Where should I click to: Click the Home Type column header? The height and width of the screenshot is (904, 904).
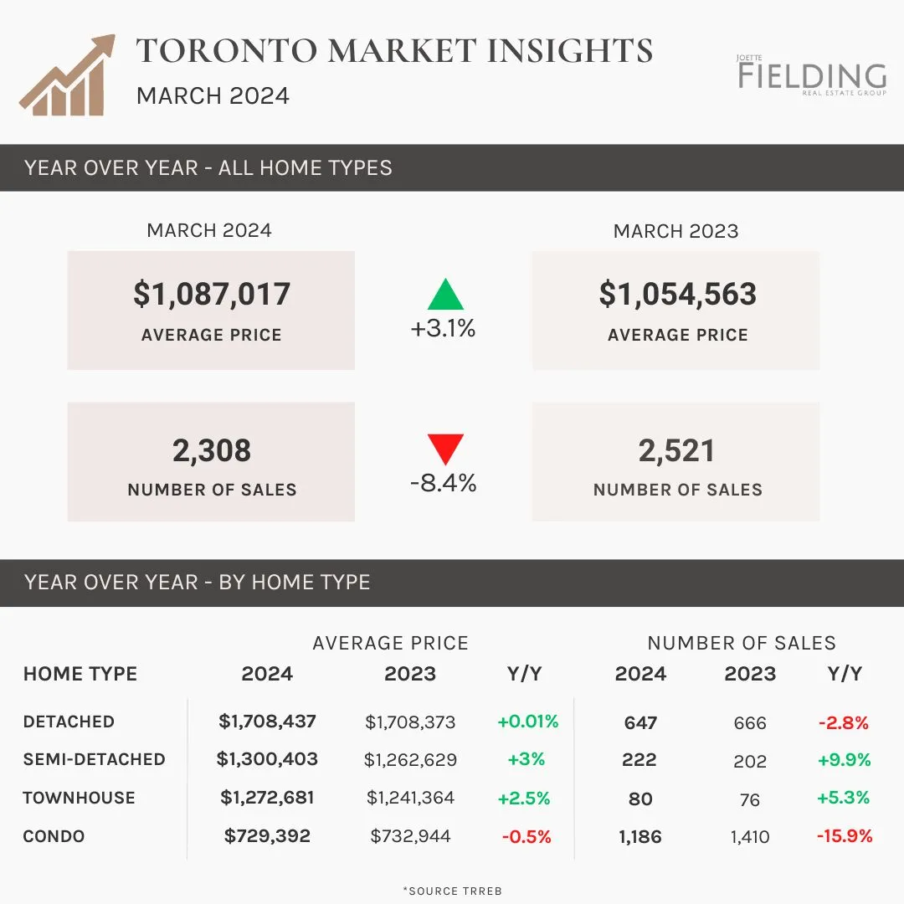pos(80,673)
